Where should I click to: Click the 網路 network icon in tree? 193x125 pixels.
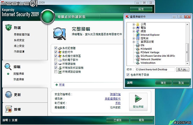pos(138,31)
